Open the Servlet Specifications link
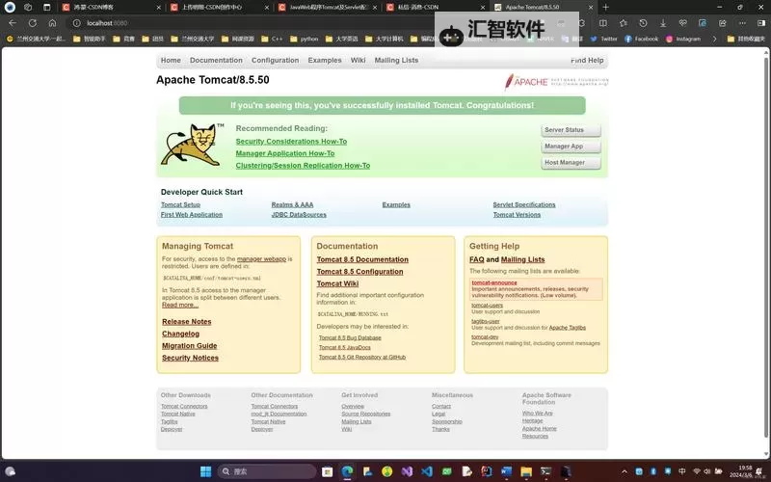The image size is (771, 482). 524,204
